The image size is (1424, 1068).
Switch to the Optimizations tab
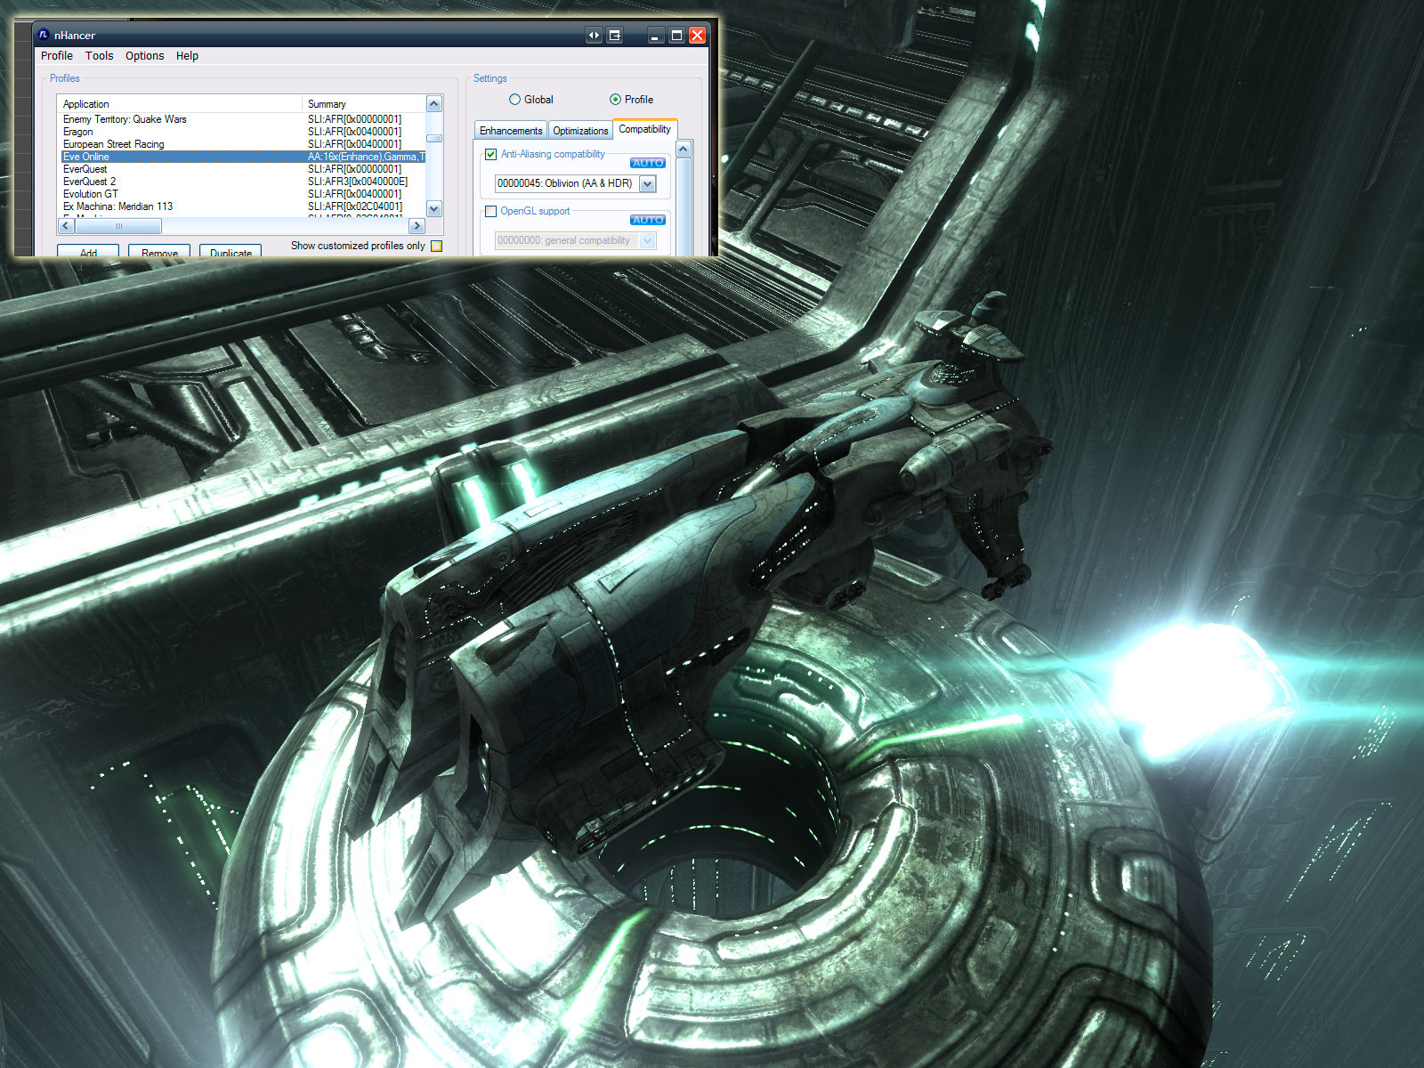tap(580, 131)
